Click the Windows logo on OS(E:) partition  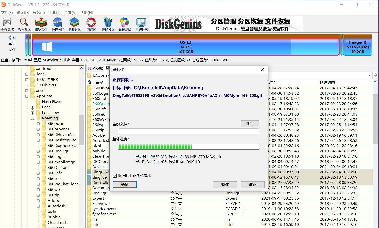[47, 47]
